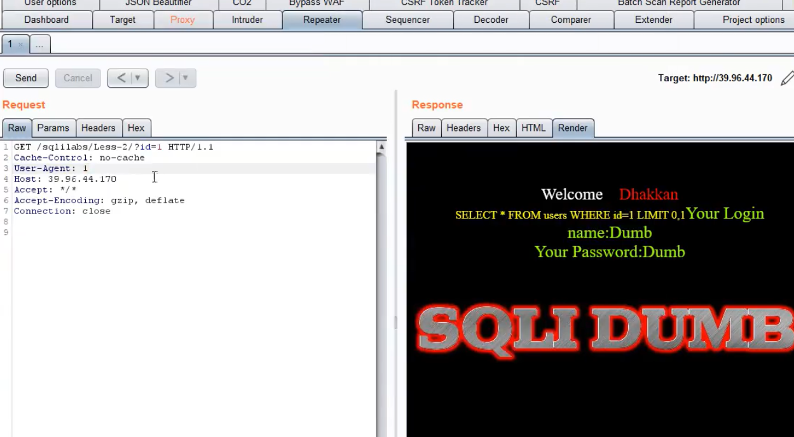The image size is (794, 437).
Task: Click the forward arrow in Repeater
Action: [168, 77]
